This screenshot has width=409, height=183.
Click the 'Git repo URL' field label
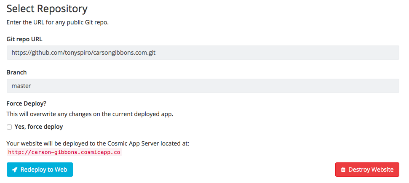(x=24, y=39)
